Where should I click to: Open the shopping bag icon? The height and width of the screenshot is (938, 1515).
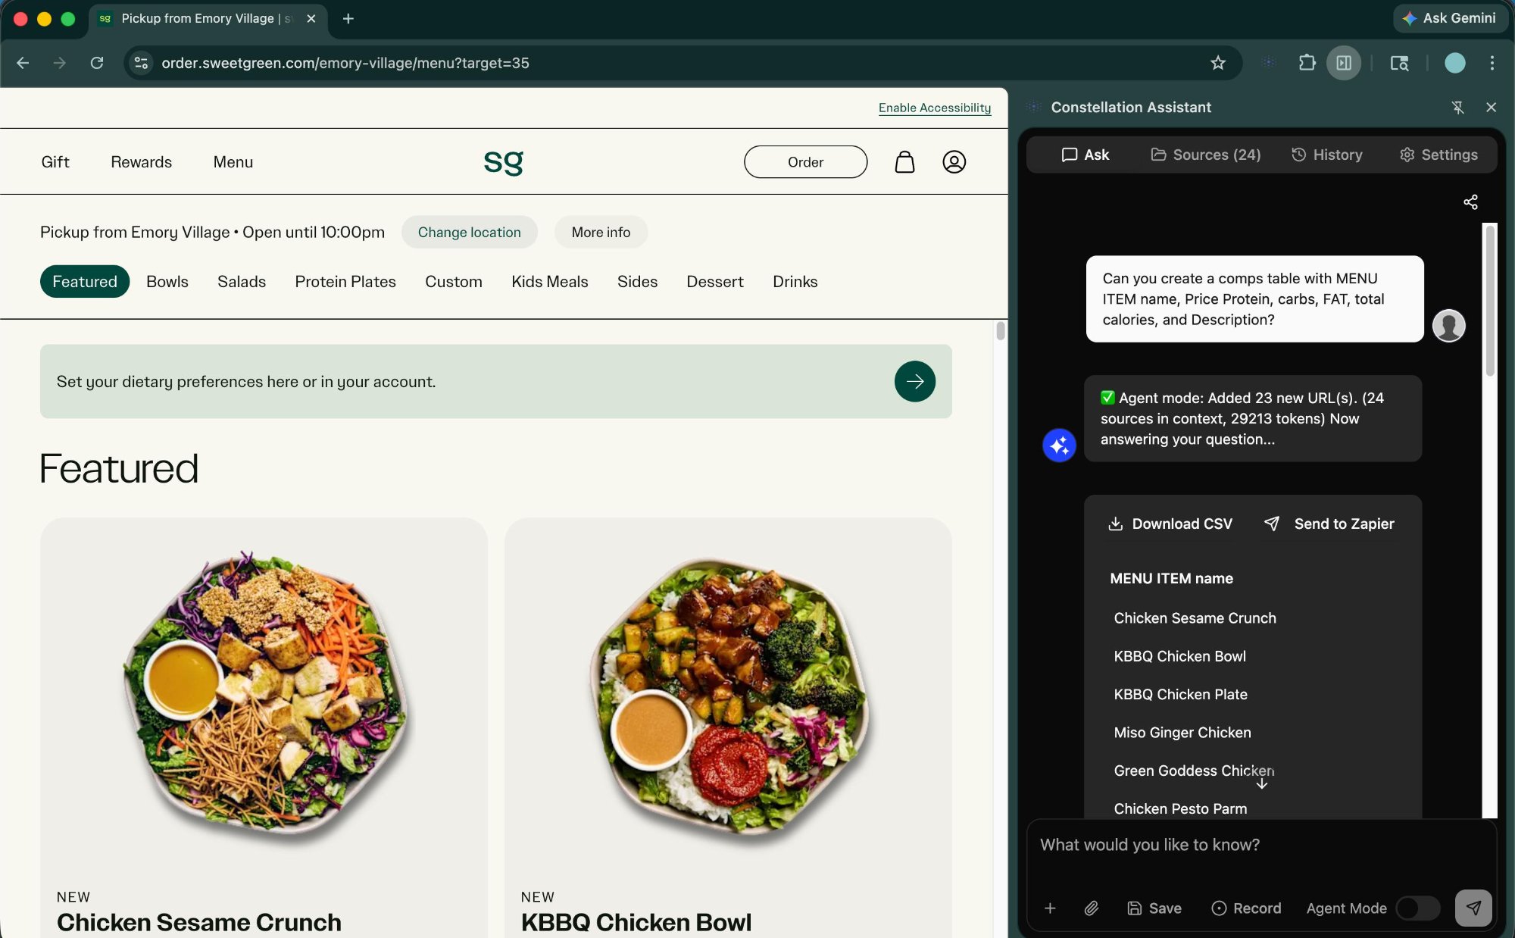click(x=904, y=161)
